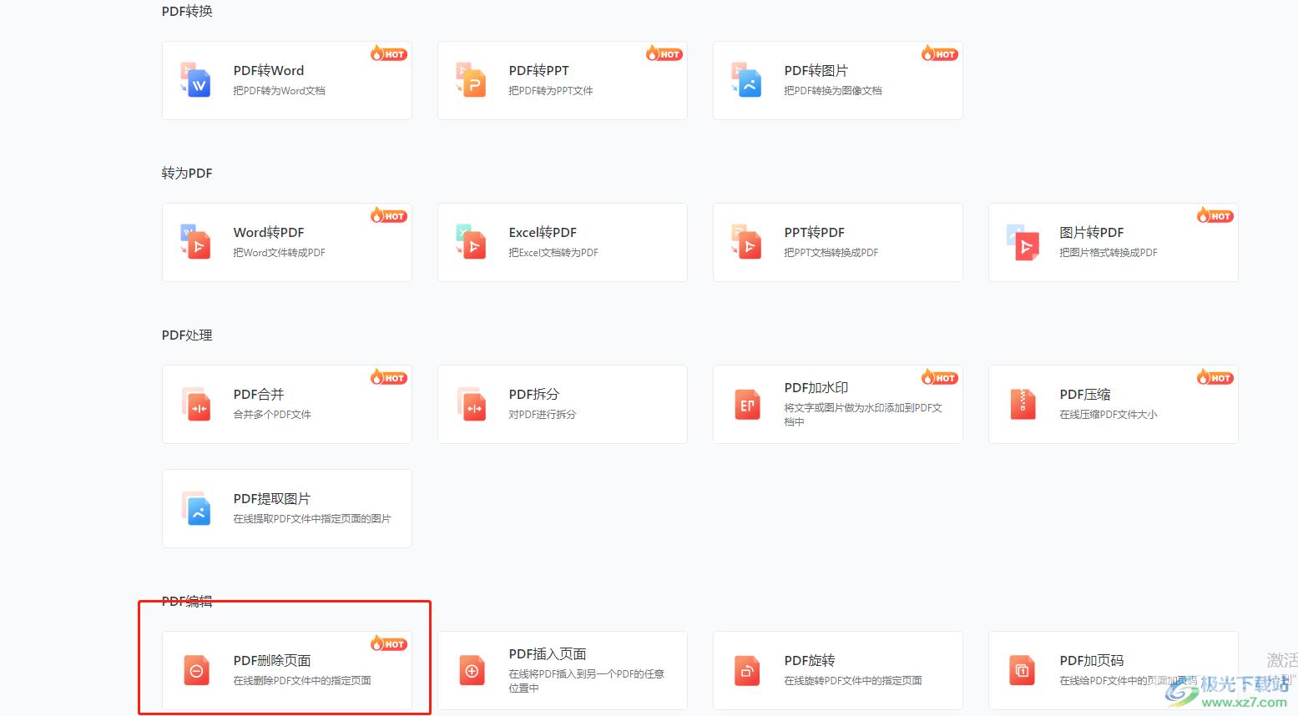Screen dimensions: 1298x716
Task: Click the PDF提取图片 icon
Action: pyautogui.click(x=196, y=508)
